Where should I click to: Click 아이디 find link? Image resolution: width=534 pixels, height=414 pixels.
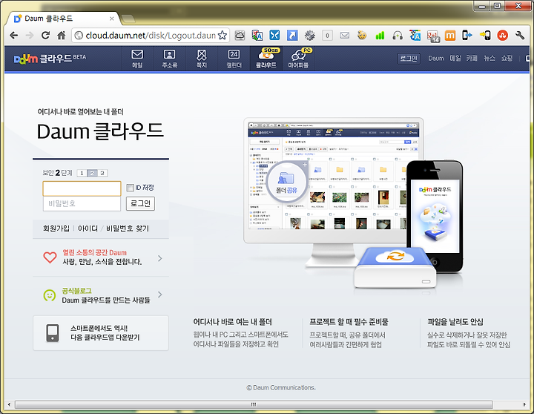88,229
